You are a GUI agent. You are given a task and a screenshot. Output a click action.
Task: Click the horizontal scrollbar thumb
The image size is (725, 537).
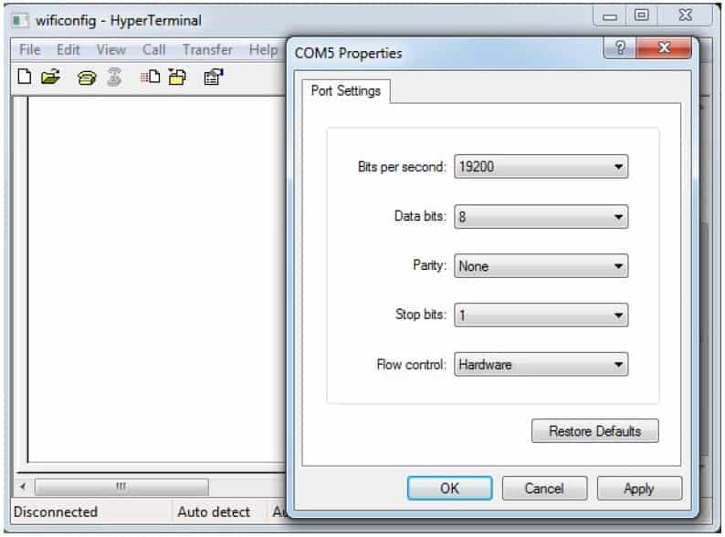click(x=121, y=488)
